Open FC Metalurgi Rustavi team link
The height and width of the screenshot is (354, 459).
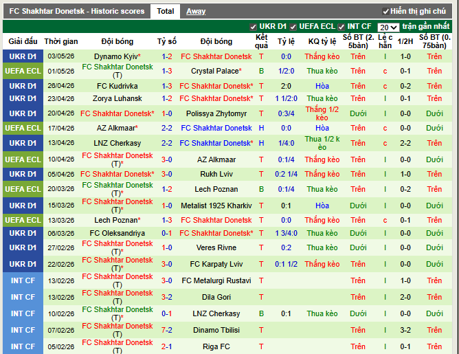point(216,280)
